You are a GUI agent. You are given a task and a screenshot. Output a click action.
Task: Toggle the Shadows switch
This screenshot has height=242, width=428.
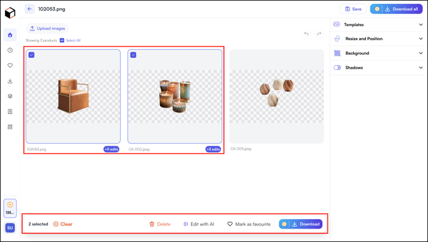tap(337, 68)
